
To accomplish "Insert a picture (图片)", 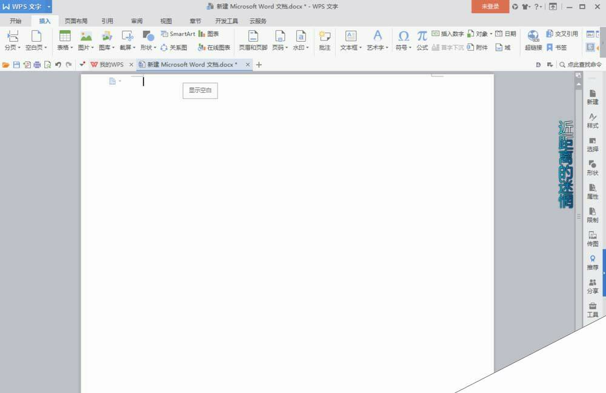I will pos(86,40).
